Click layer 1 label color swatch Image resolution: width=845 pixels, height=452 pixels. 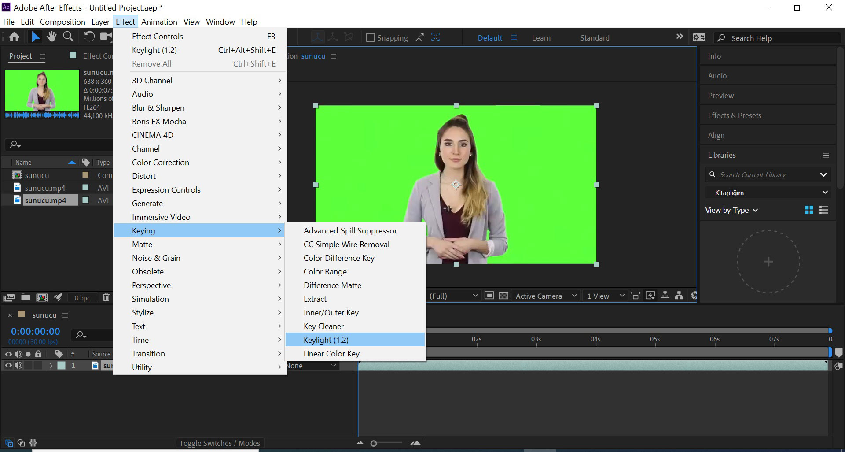[62, 365]
